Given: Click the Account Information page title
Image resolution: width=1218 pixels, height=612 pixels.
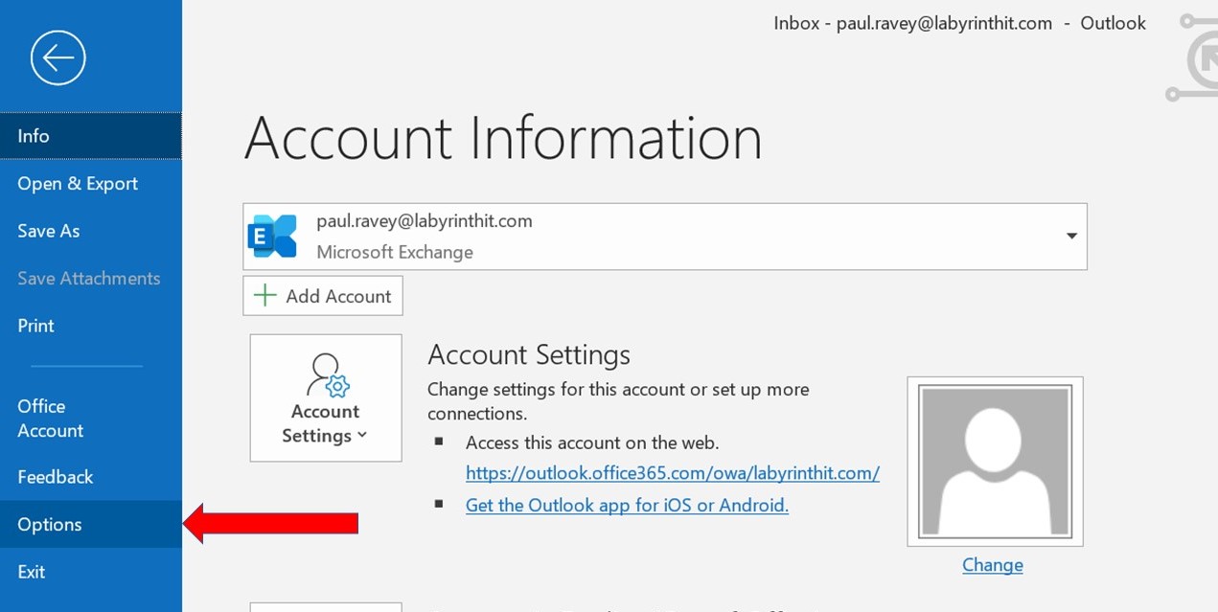Looking at the screenshot, I should click(503, 138).
